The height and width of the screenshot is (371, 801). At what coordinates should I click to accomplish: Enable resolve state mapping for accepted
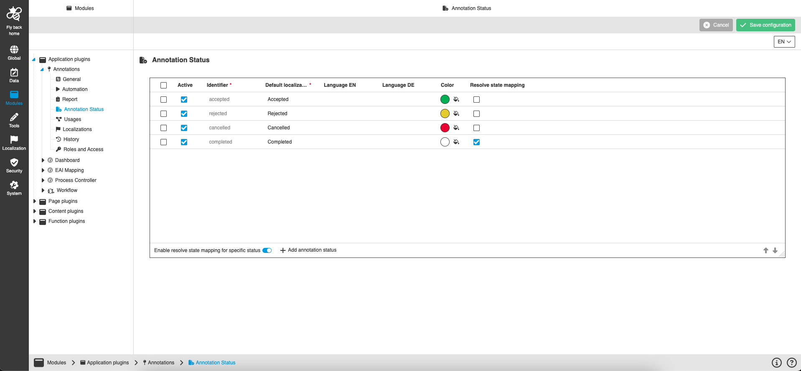coord(476,100)
